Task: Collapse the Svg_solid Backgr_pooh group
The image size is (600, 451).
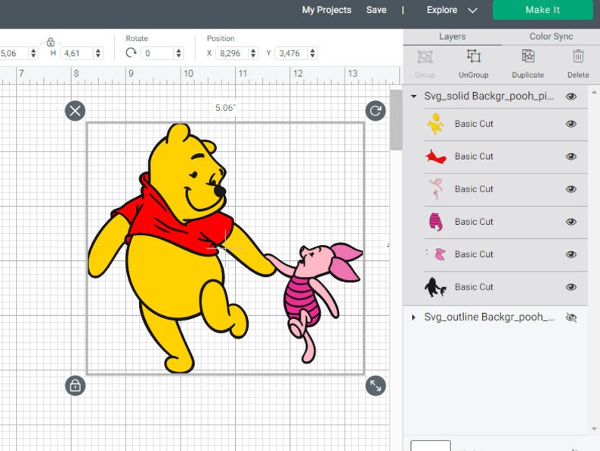Action: point(413,97)
